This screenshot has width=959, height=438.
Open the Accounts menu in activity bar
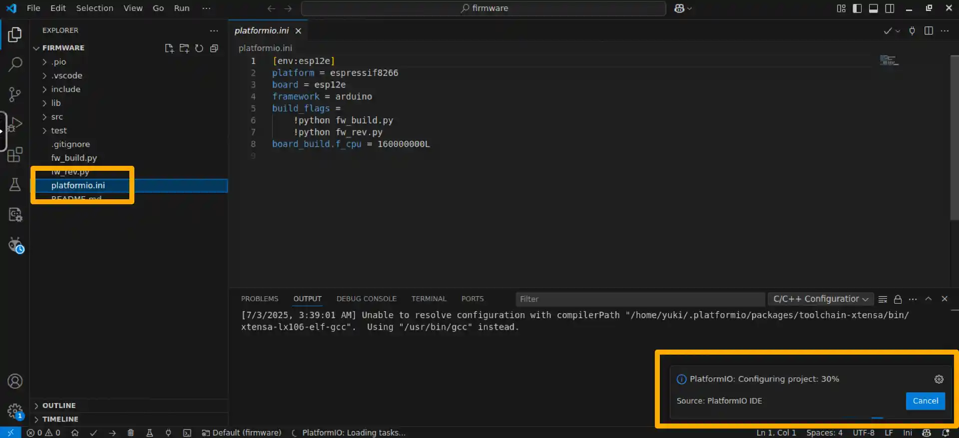[15, 382]
